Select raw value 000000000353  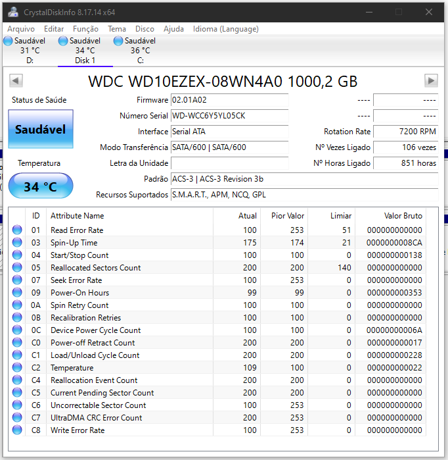point(394,292)
